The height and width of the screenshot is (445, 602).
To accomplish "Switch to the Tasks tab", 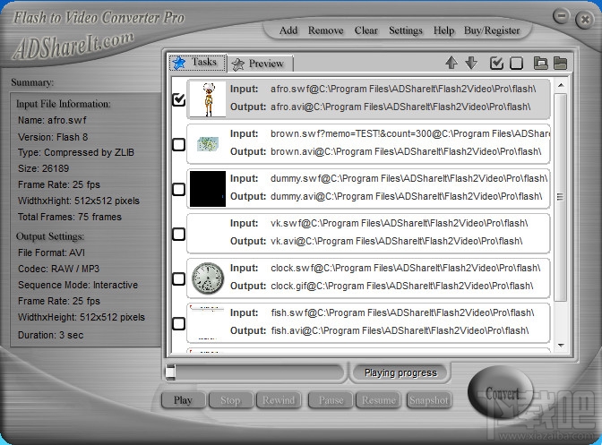I will (x=198, y=63).
